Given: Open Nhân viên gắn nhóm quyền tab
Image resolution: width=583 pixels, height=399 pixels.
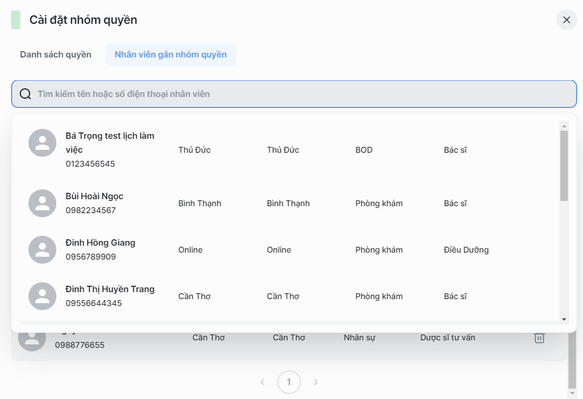Looking at the screenshot, I should [170, 55].
